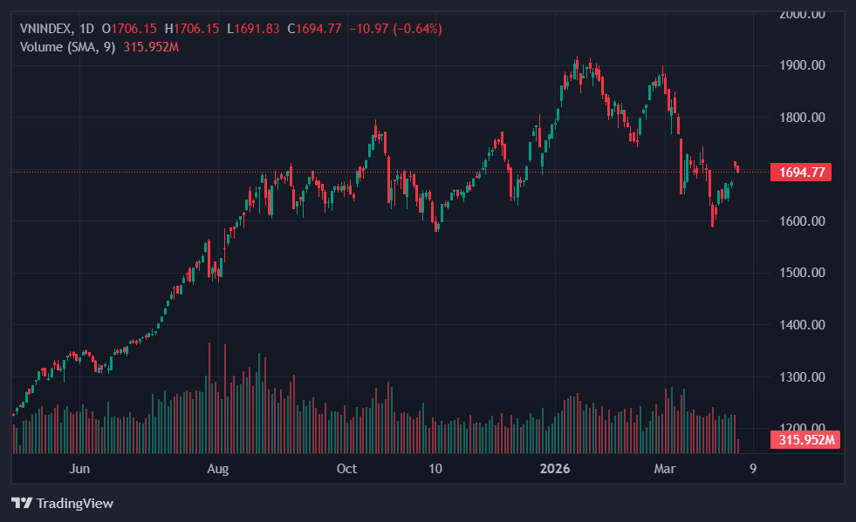Screen dimensions: 856x522
Task: Click the 2000.00 price axis label
Action: 800,14
